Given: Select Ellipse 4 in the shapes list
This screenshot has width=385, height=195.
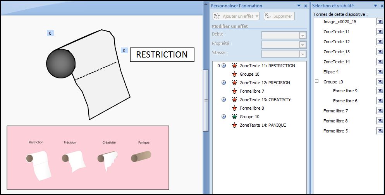Looking at the screenshot, I should tap(331, 72).
